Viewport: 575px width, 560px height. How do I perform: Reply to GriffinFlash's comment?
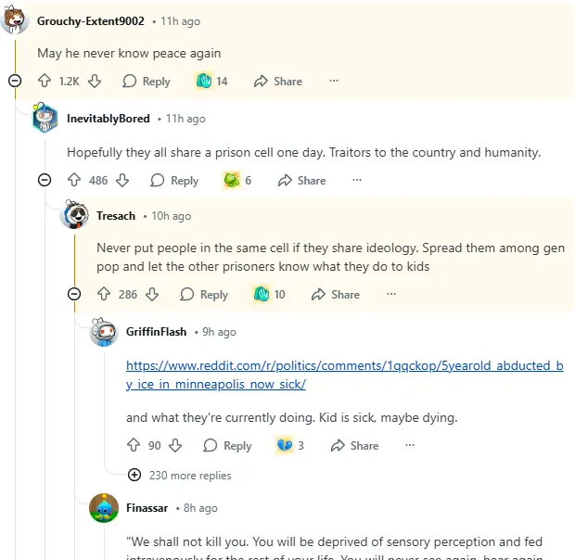(227, 446)
